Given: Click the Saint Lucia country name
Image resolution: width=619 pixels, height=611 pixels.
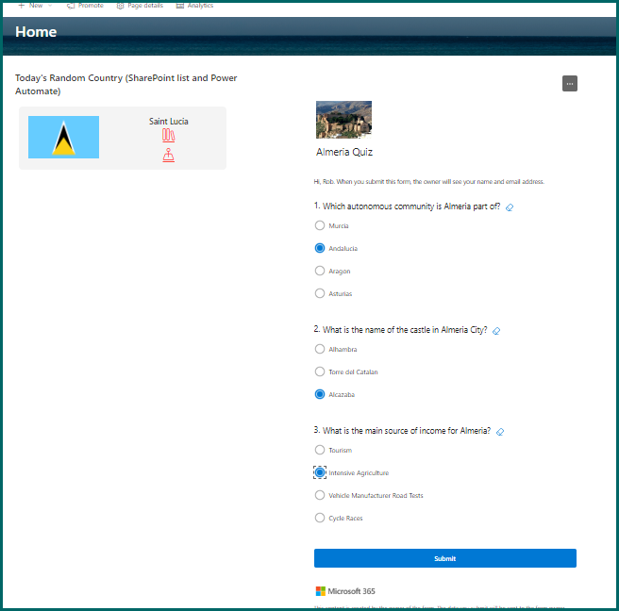Looking at the screenshot, I should click(169, 121).
